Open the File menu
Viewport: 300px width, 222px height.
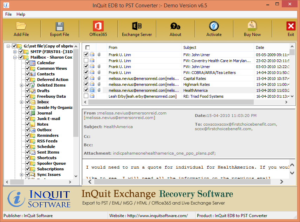click(x=8, y=14)
